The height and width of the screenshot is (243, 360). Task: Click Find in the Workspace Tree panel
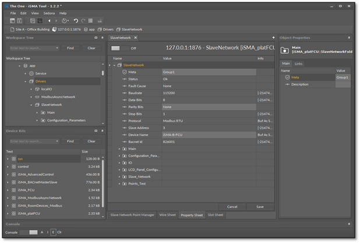pos(70,48)
